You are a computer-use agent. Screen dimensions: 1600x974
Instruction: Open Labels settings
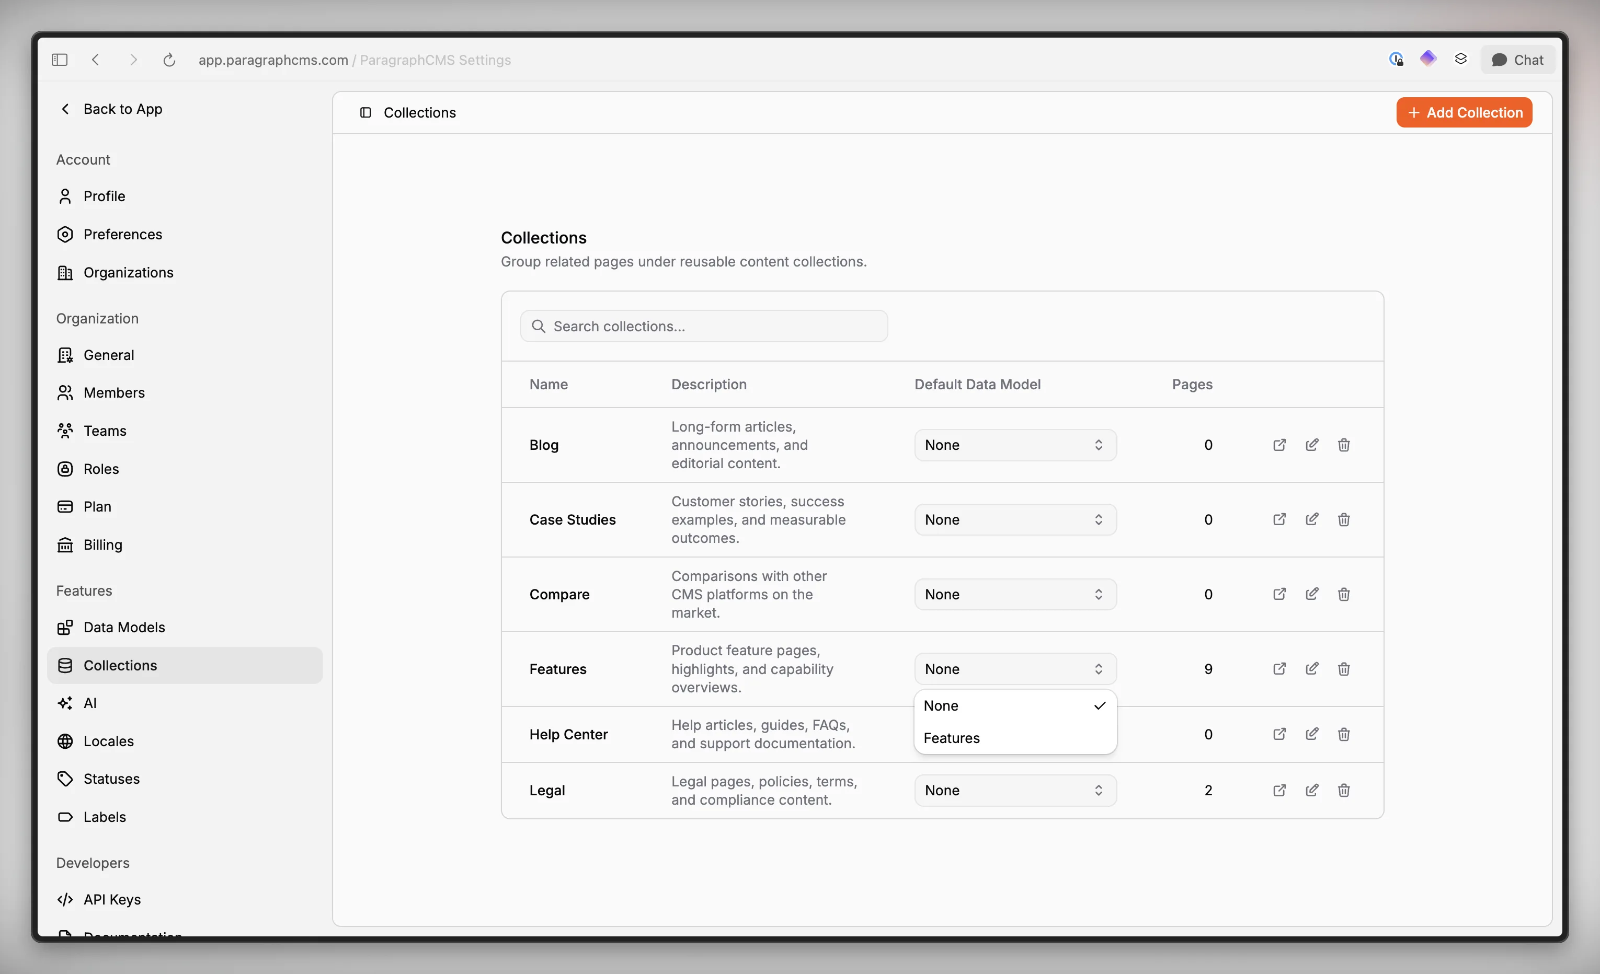click(x=185, y=817)
